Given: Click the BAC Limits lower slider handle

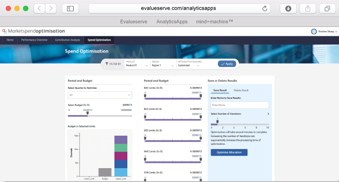Looking at the screenshot, I should [x=145, y=96].
